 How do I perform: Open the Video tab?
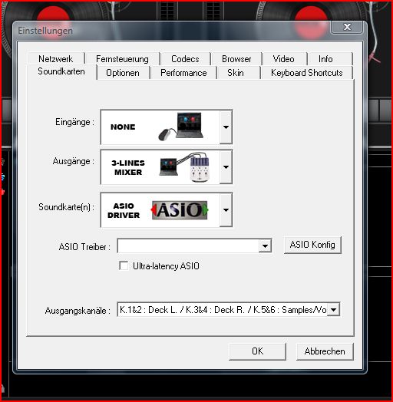(x=283, y=59)
